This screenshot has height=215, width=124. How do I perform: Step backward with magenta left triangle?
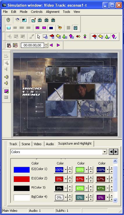pyautogui.click(x=51, y=45)
